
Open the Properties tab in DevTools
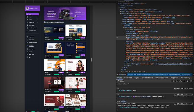[174, 78]
